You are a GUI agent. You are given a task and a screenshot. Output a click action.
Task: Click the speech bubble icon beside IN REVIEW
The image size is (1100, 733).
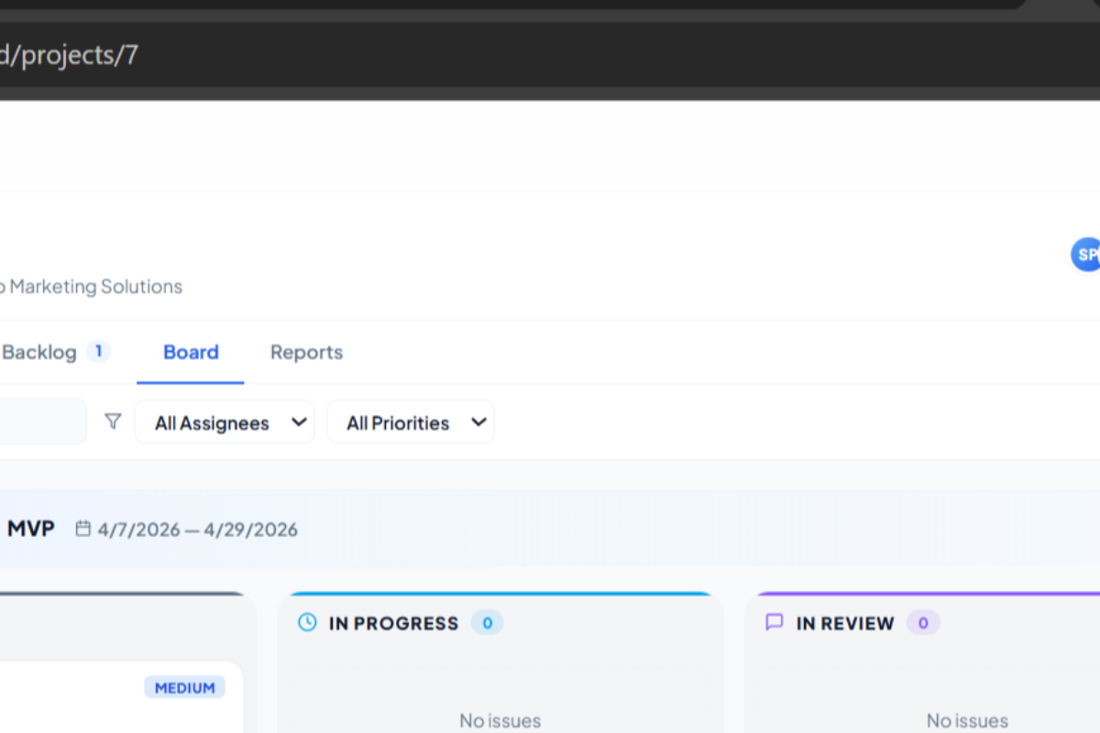(x=775, y=622)
